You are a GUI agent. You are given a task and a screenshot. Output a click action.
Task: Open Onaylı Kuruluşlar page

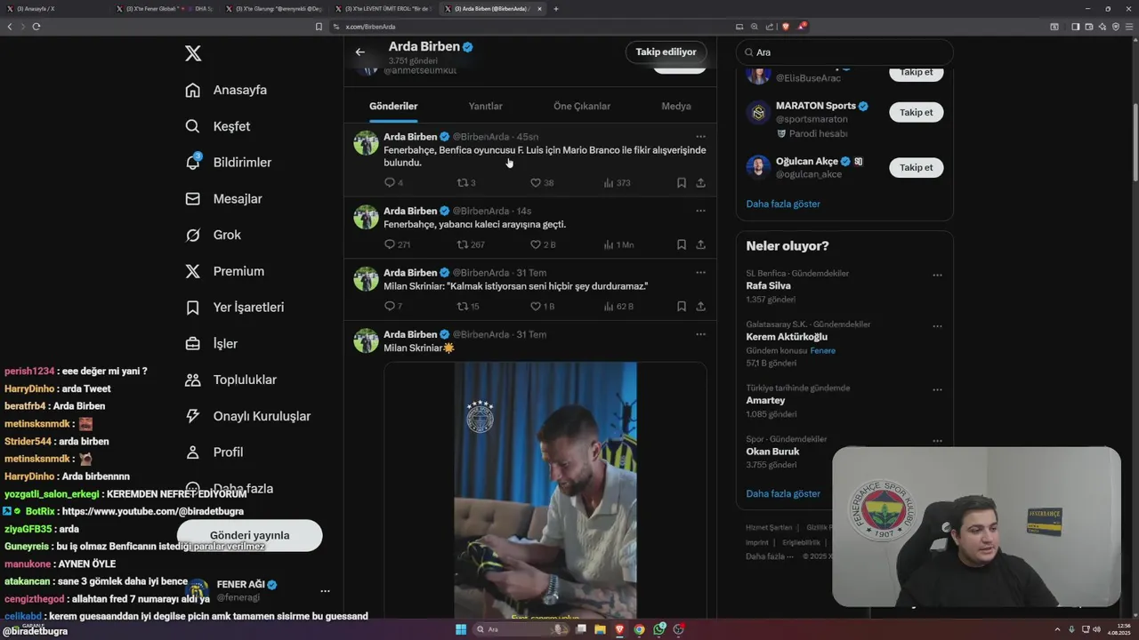pos(248,416)
